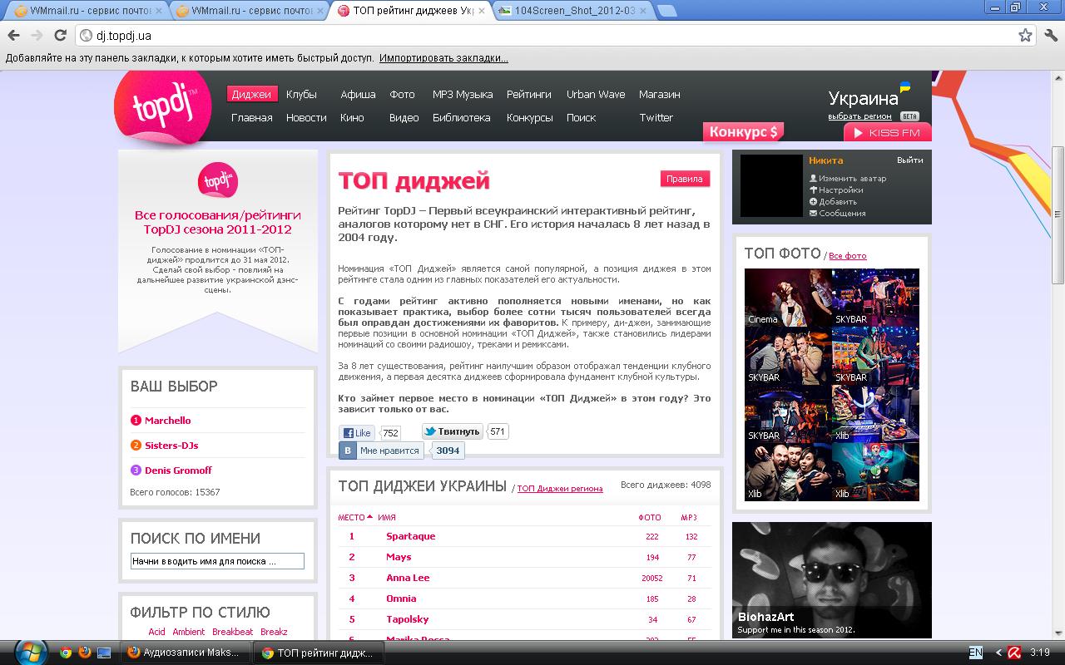Open the Клубы menu item
The width and height of the screenshot is (1065, 665).
301,95
